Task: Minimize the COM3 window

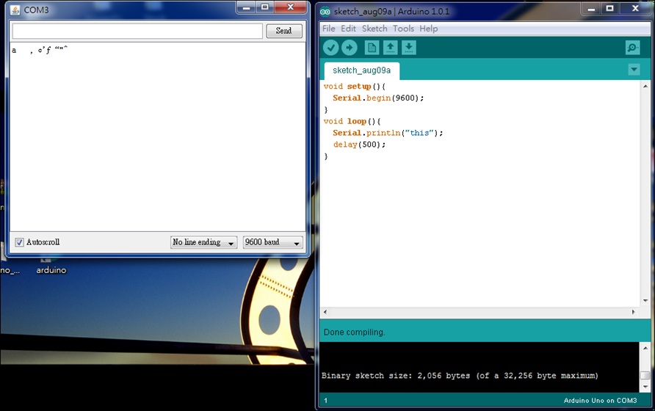Action: [247, 7]
